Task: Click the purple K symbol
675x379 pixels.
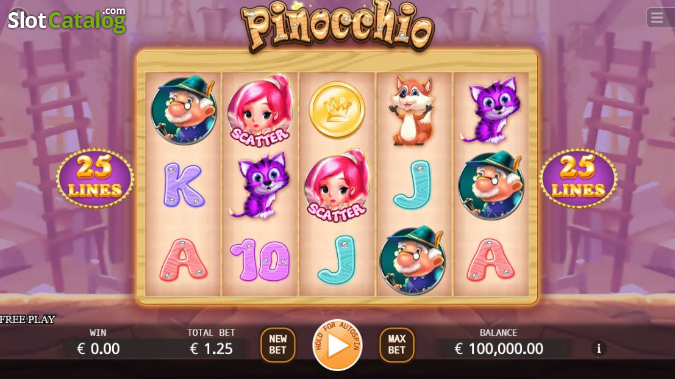Action: coord(183,185)
